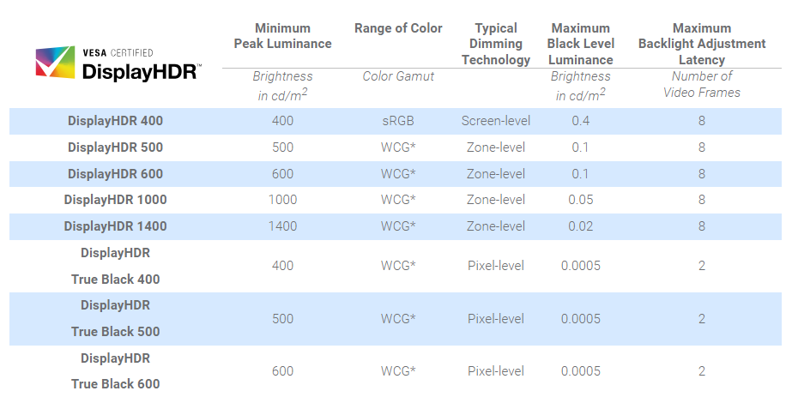
Task: Click the DisplayHDR True Black 600 label
Action: click(115, 371)
